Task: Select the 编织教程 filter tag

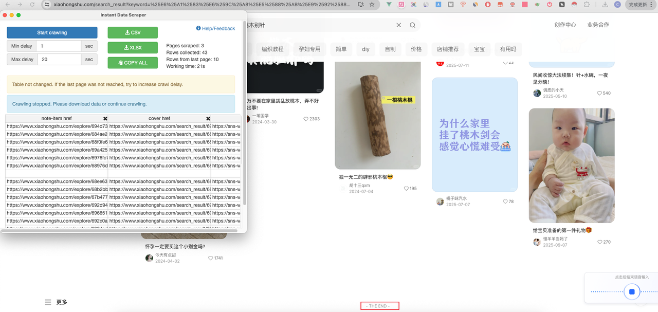Action: (x=272, y=49)
